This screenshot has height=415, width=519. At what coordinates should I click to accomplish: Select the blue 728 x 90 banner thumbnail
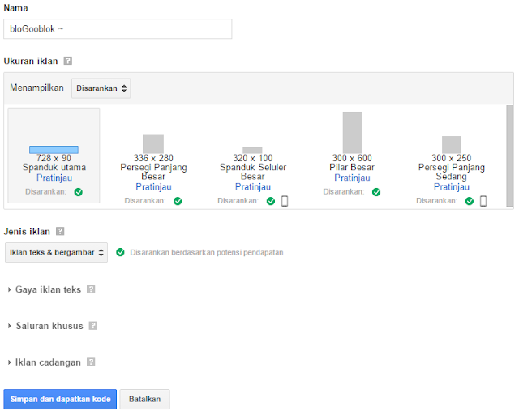(54, 150)
